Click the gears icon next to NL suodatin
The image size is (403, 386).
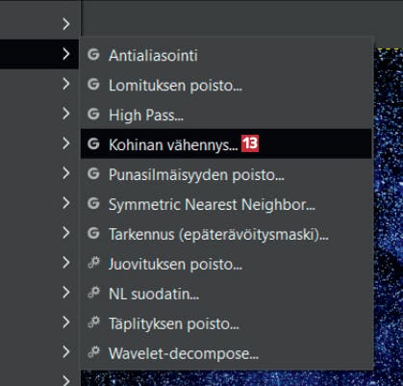[94, 294]
